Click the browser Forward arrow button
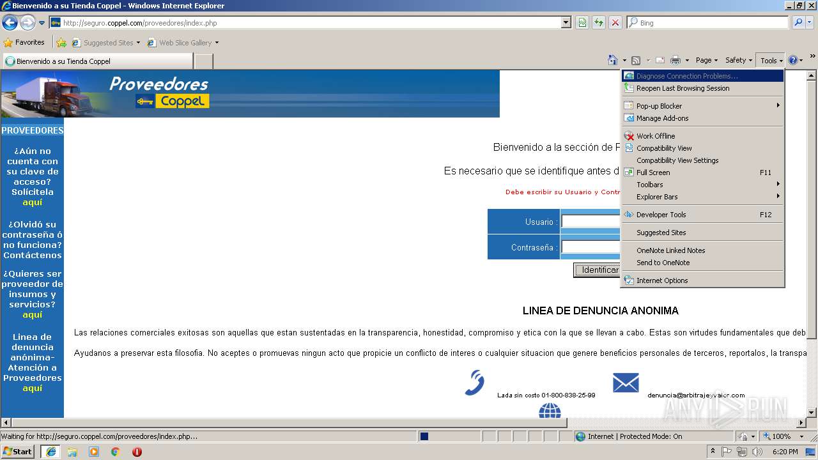The height and width of the screenshot is (460, 818). click(x=27, y=22)
